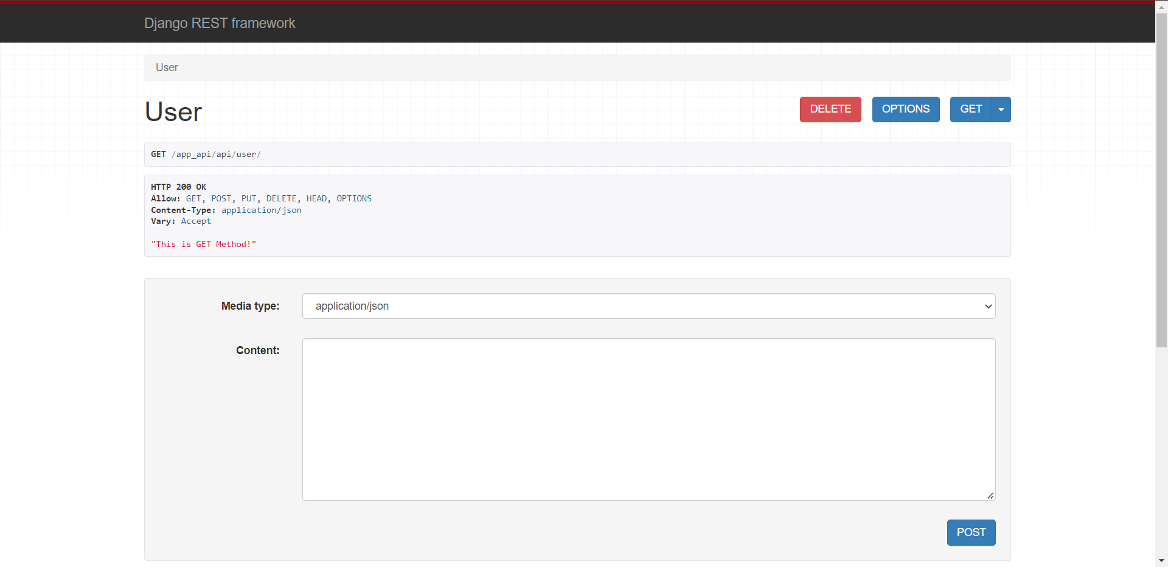Click the User breadcrumb link
1168x567 pixels.
click(167, 68)
